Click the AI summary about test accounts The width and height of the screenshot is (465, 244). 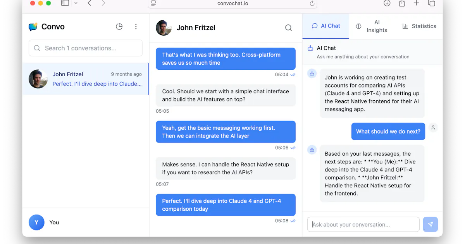pos(372,93)
